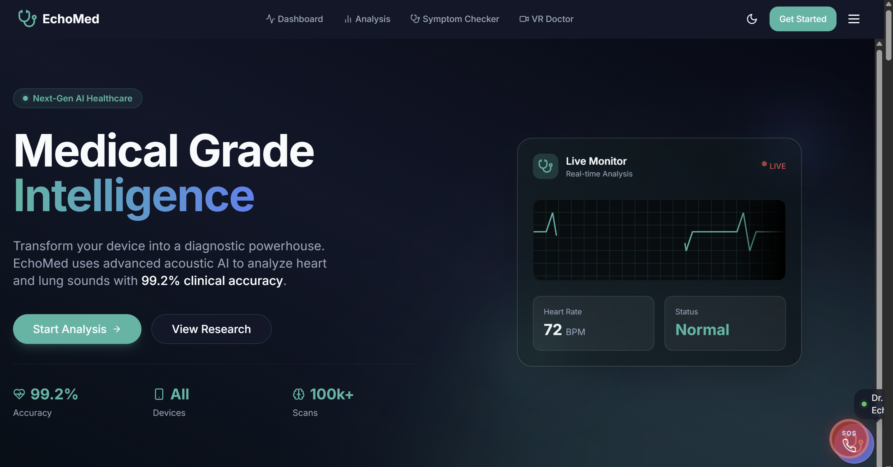The width and height of the screenshot is (893, 467).
Task: Click the Next-Gen AI Healthcare badge
Action: click(x=77, y=98)
